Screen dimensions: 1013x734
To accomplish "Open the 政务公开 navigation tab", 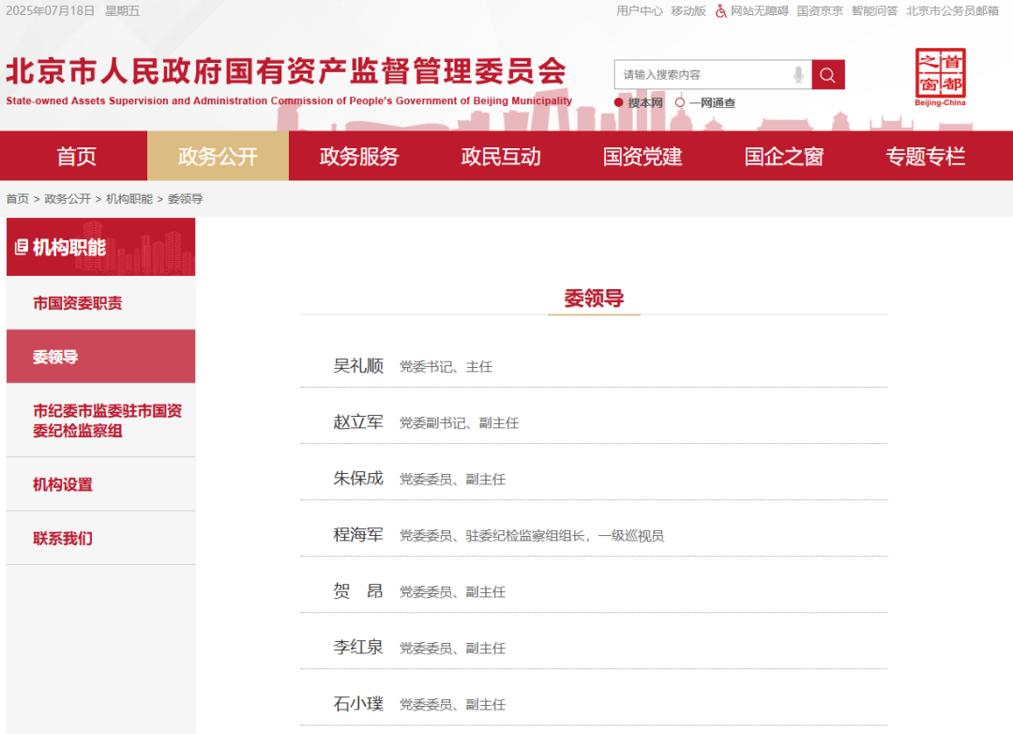I will click(218, 156).
